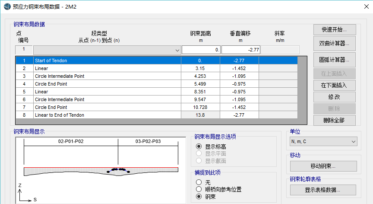Select the Linear to End of Tendon row
The height and width of the screenshot is (204, 373).
[107, 115]
